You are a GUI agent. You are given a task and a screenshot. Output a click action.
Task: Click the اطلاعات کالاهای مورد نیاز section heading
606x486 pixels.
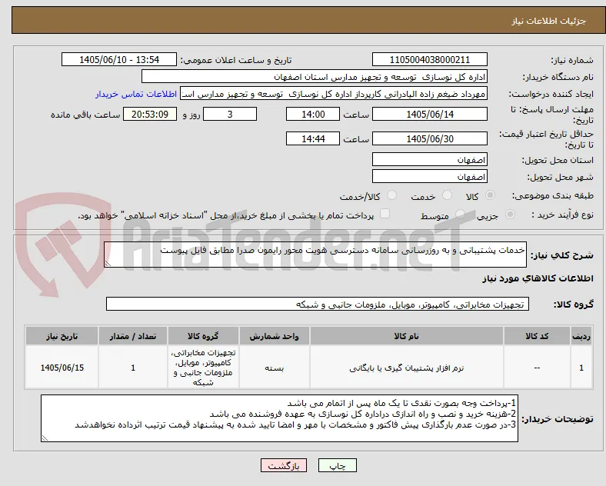538,278
